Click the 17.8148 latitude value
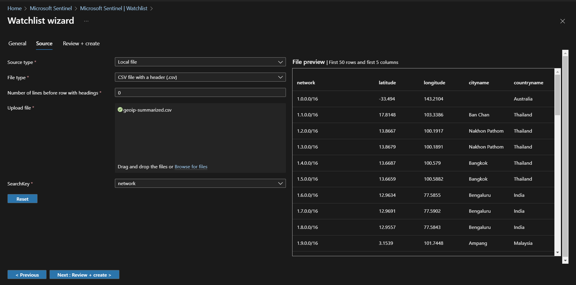 click(387, 115)
